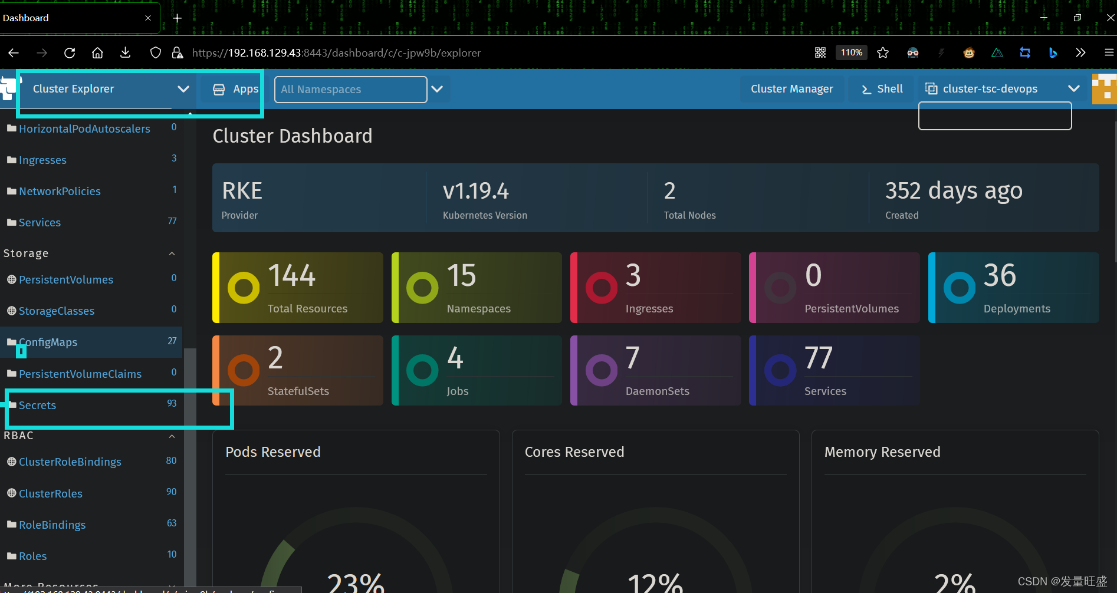Open the green triangle extension icon
Viewport: 1117px width, 593px height.
[x=997, y=53]
